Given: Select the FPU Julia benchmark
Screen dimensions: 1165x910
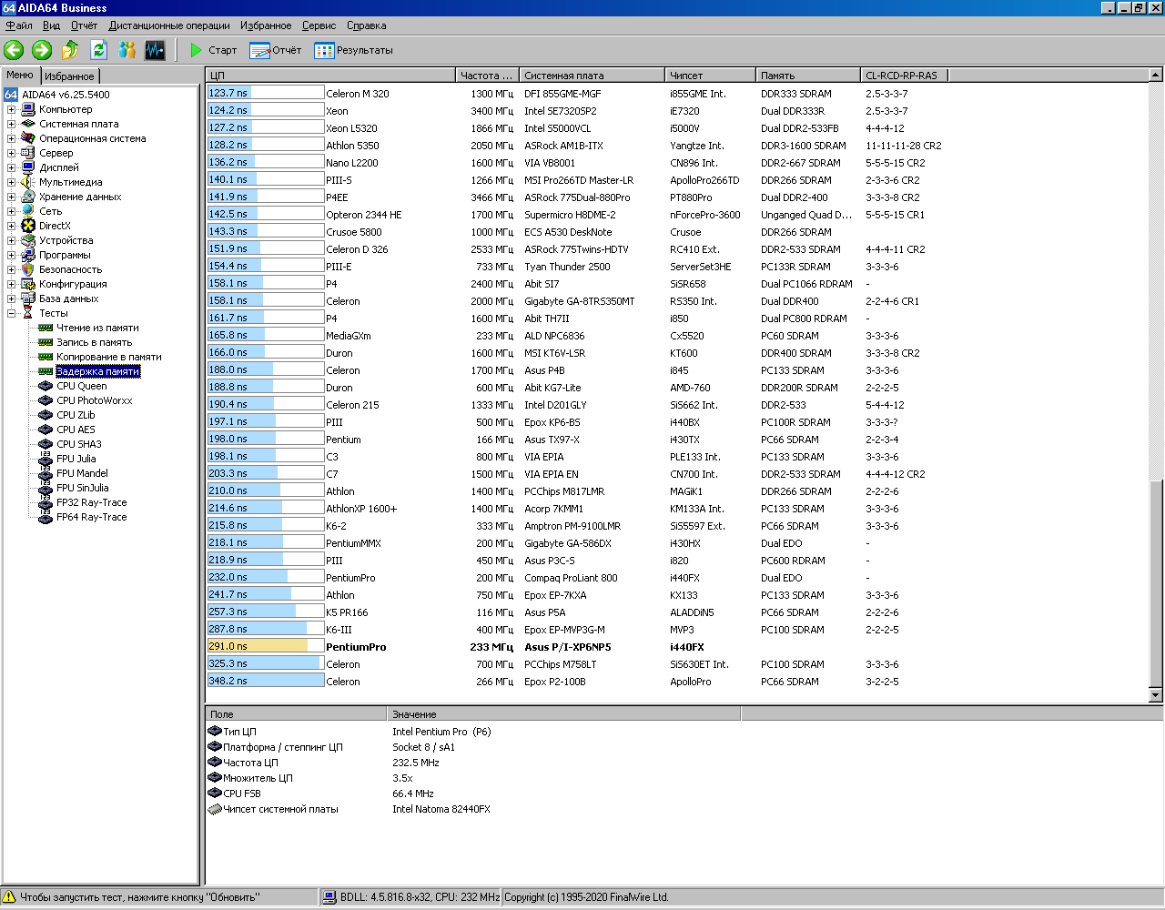Looking at the screenshot, I should click(x=76, y=459).
